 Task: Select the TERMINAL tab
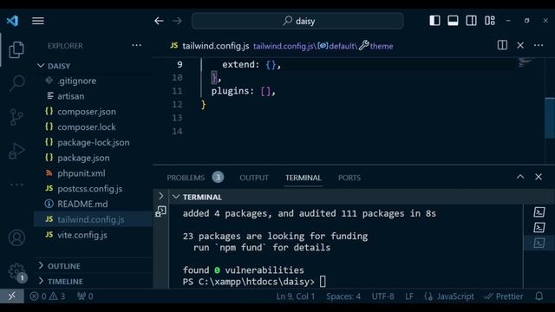[x=304, y=178]
